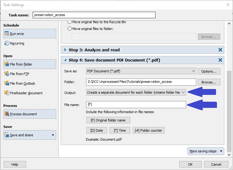This screenshot has width=233, height=170.
Task: Open the Output mode dropdown
Action: point(136,92)
